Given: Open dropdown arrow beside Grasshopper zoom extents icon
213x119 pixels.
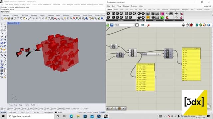Looking at the screenshot, I should click(x=140, y=25).
